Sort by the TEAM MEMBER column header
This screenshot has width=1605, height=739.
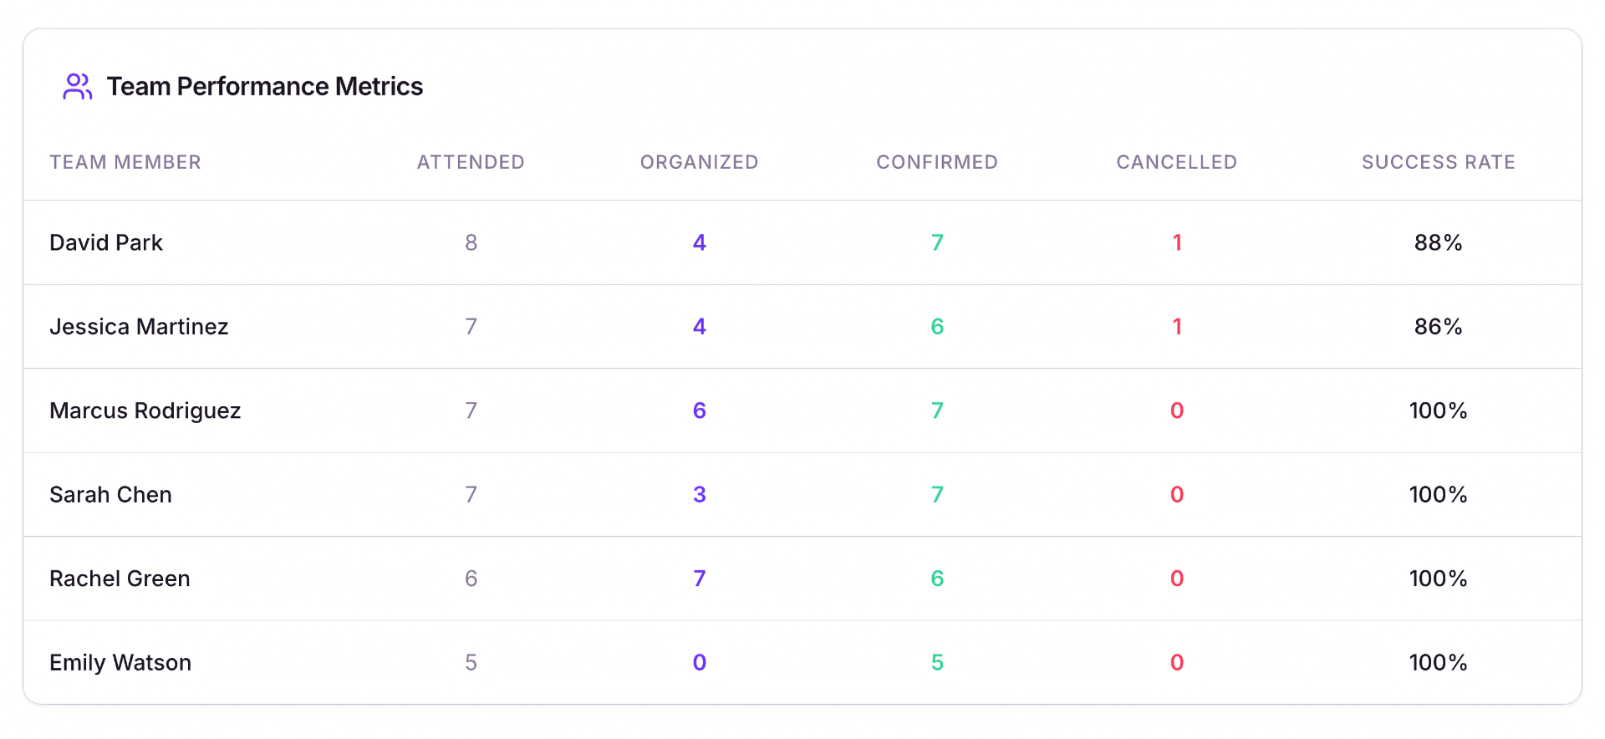125,161
